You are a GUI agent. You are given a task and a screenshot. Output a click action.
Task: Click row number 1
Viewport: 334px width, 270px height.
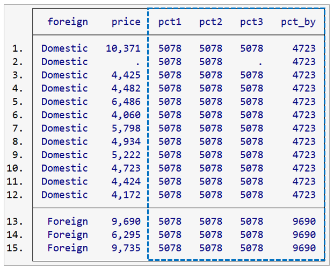click(19, 48)
